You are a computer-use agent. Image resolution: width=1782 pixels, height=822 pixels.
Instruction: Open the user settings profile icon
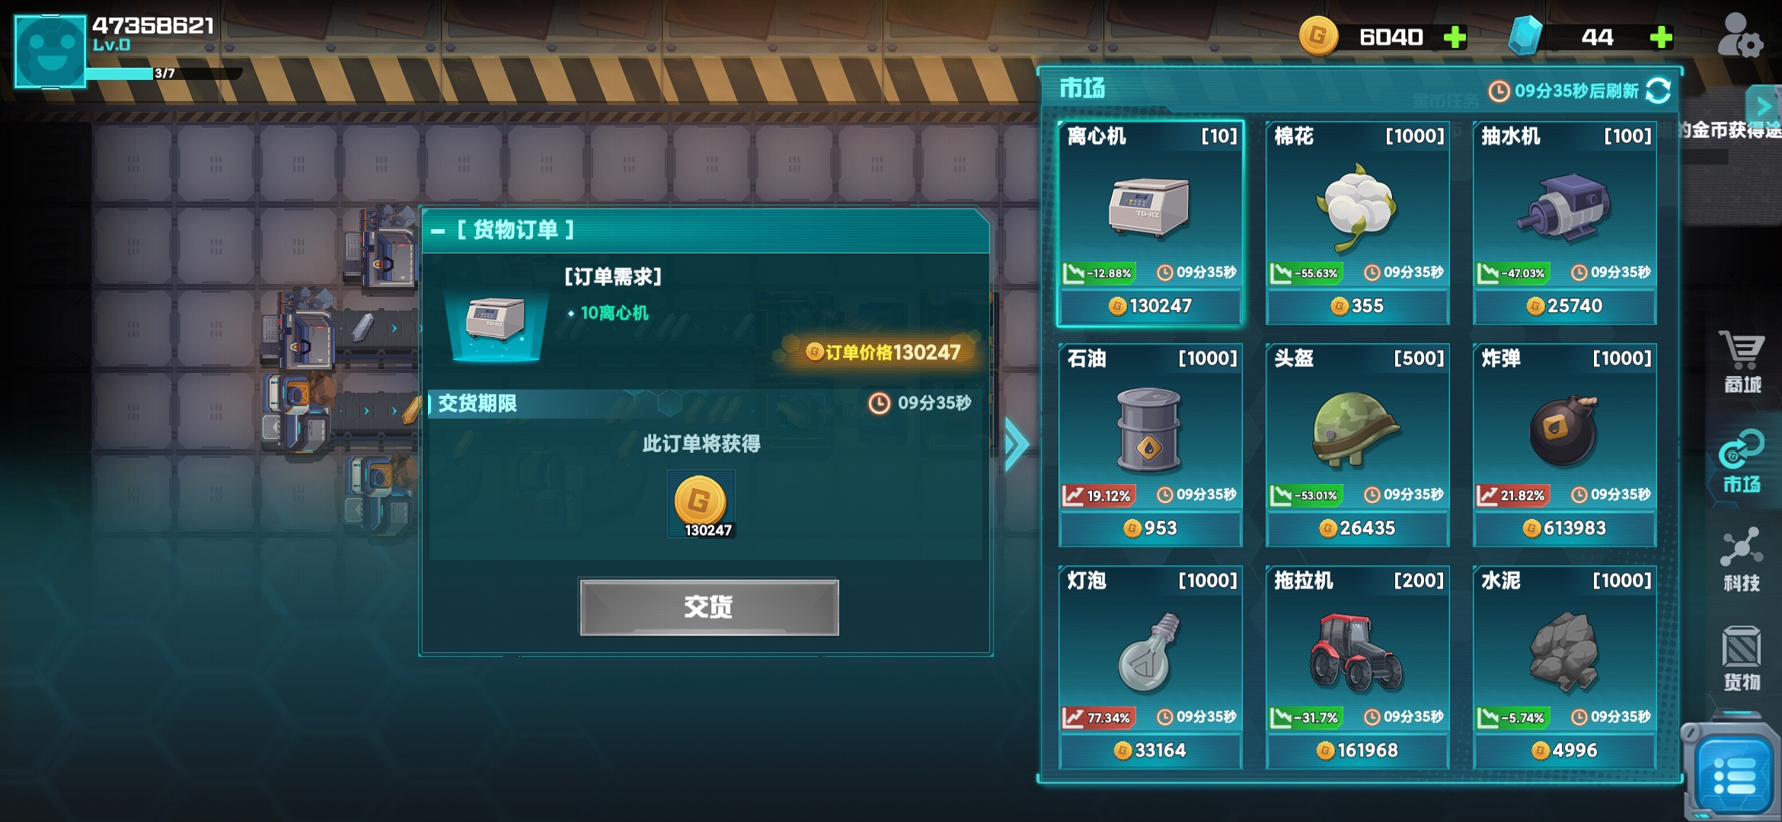coord(1740,35)
